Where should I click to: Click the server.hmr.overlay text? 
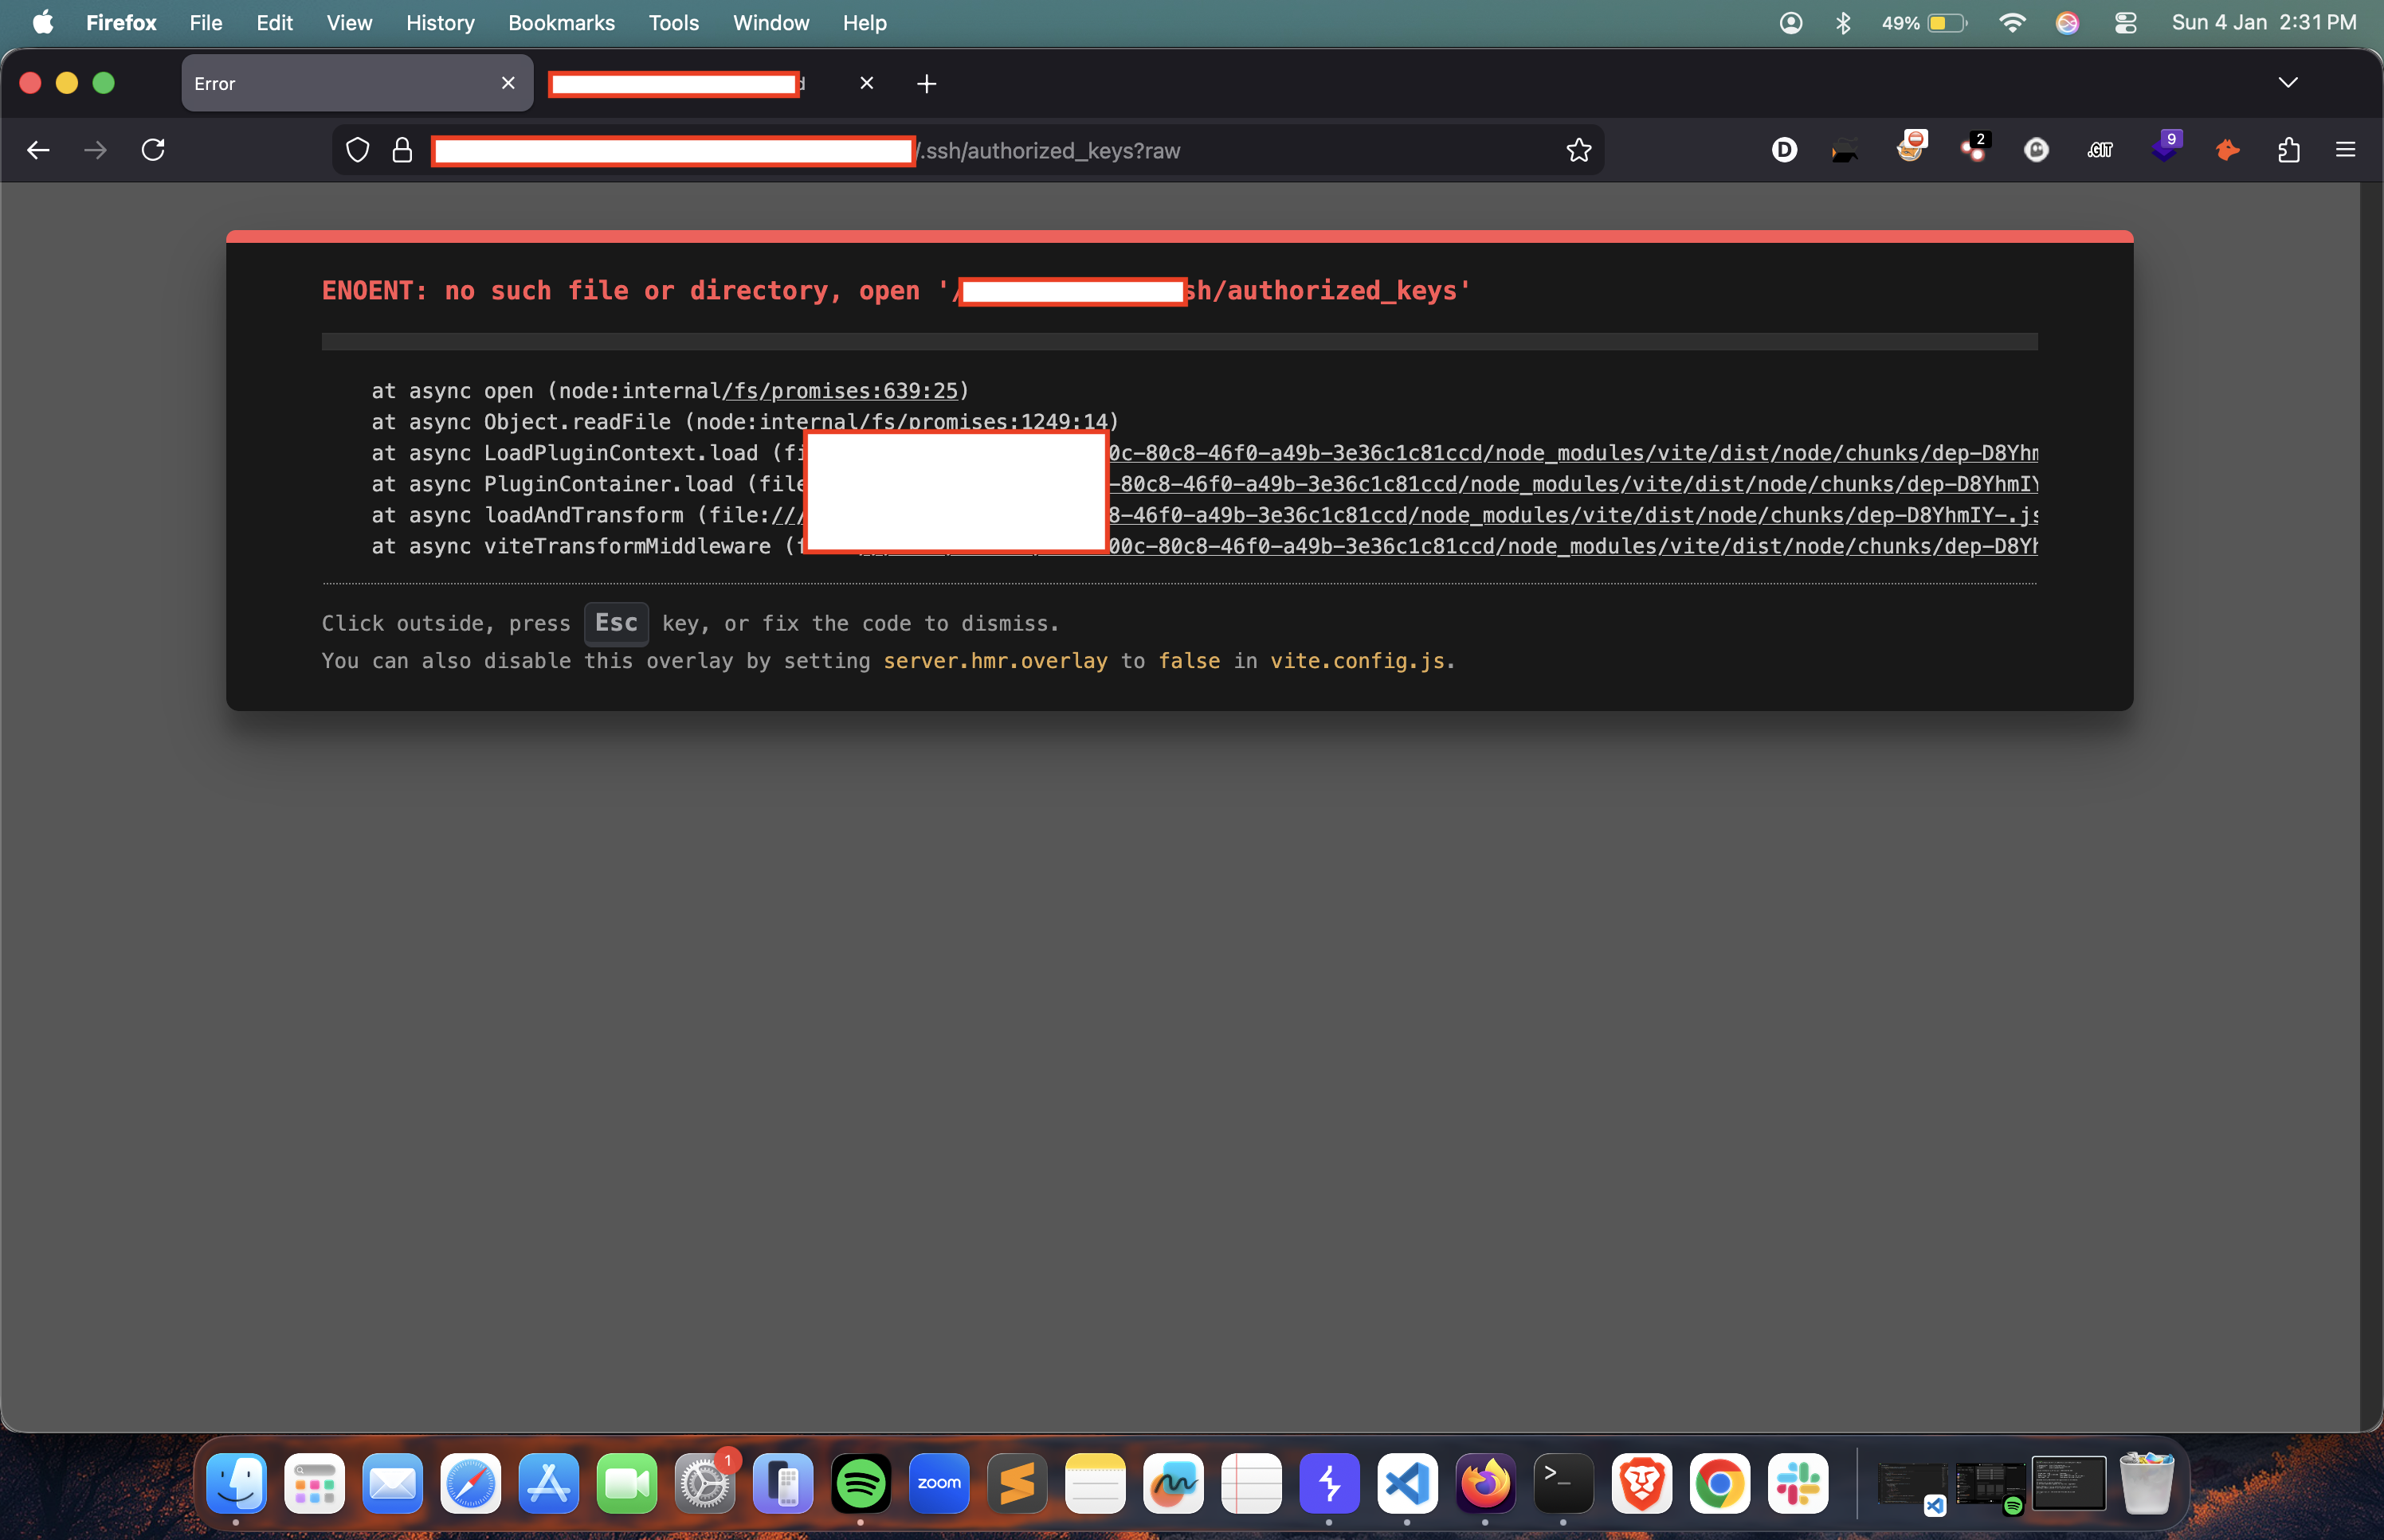click(995, 661)
